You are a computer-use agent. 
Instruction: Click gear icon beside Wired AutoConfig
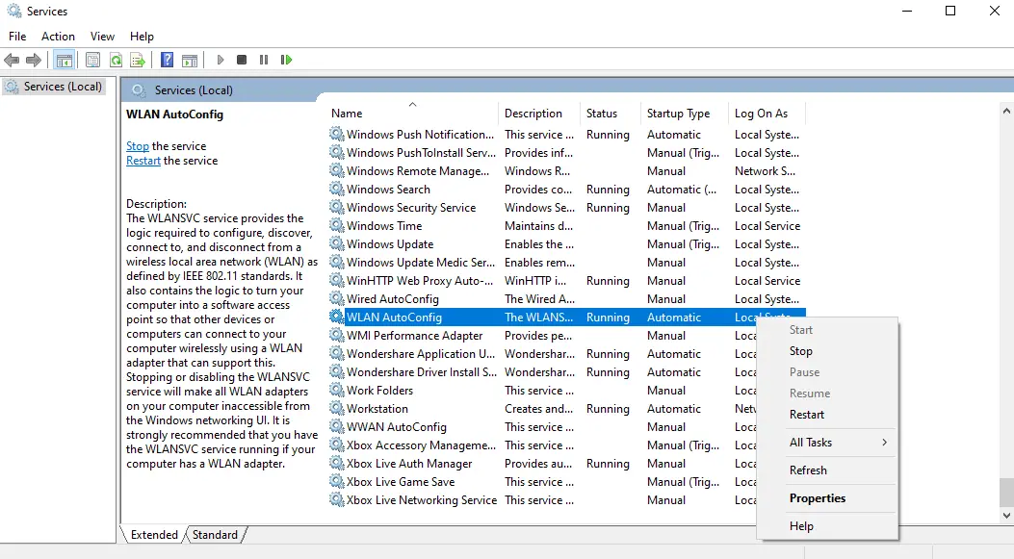point(336,298)
